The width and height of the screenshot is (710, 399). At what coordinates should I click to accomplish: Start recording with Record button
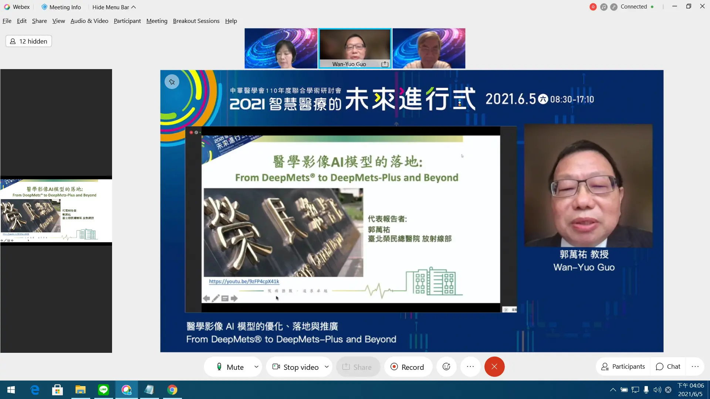408,367
